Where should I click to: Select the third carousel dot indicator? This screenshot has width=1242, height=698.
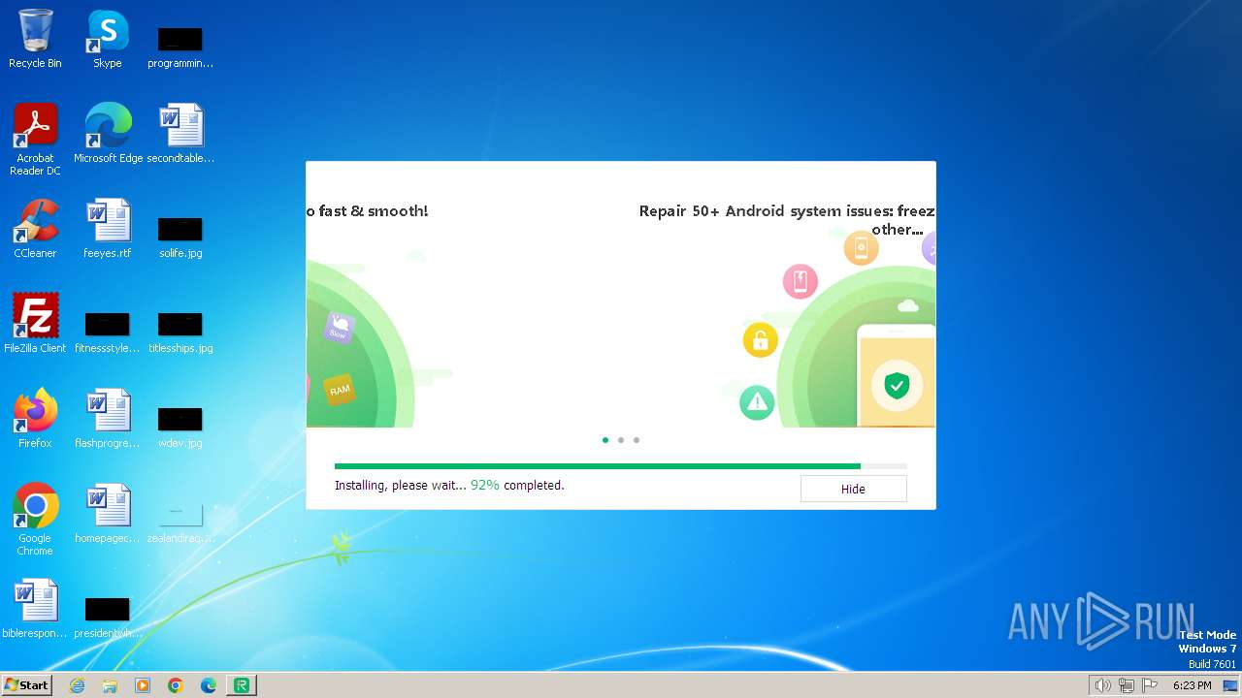(x=637, y=440)
